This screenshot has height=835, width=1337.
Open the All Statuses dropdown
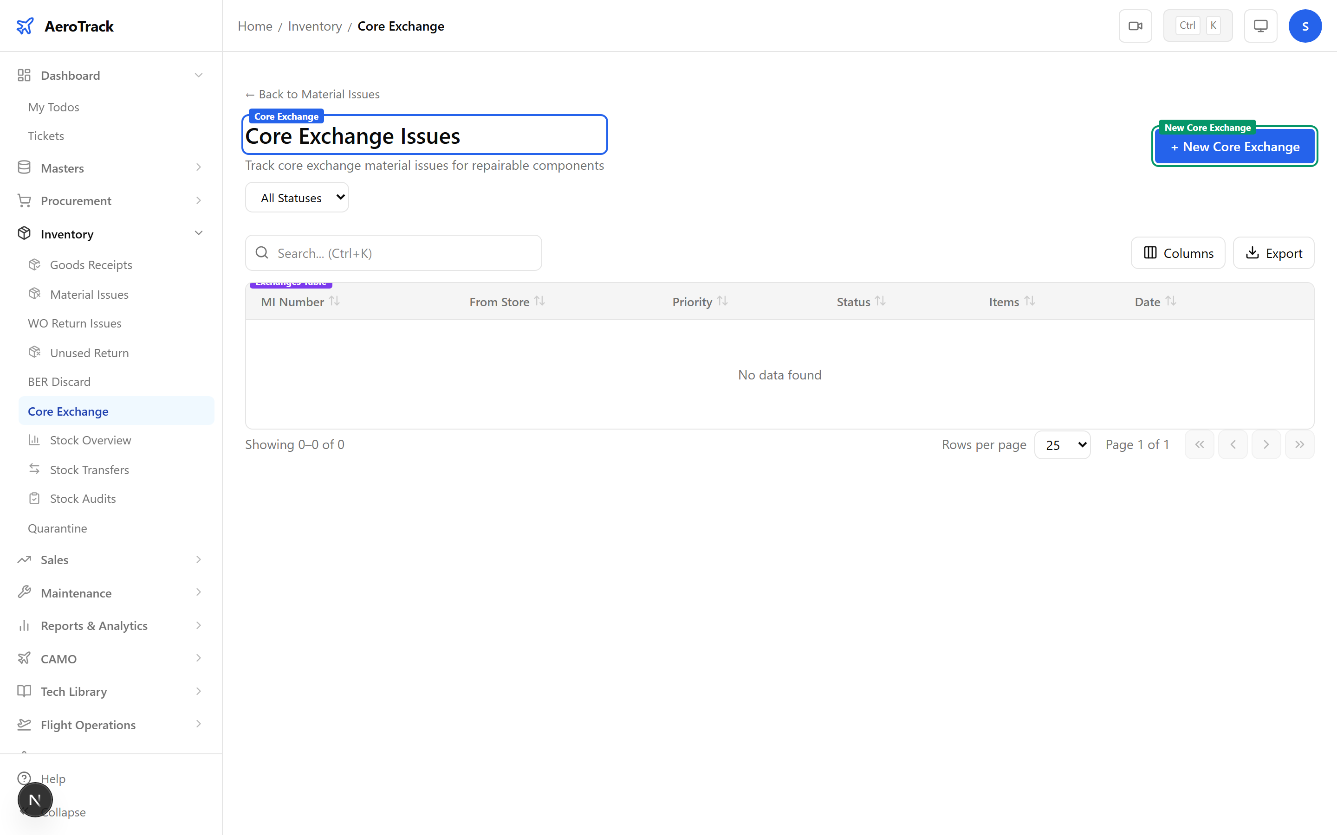click(297, 197)
